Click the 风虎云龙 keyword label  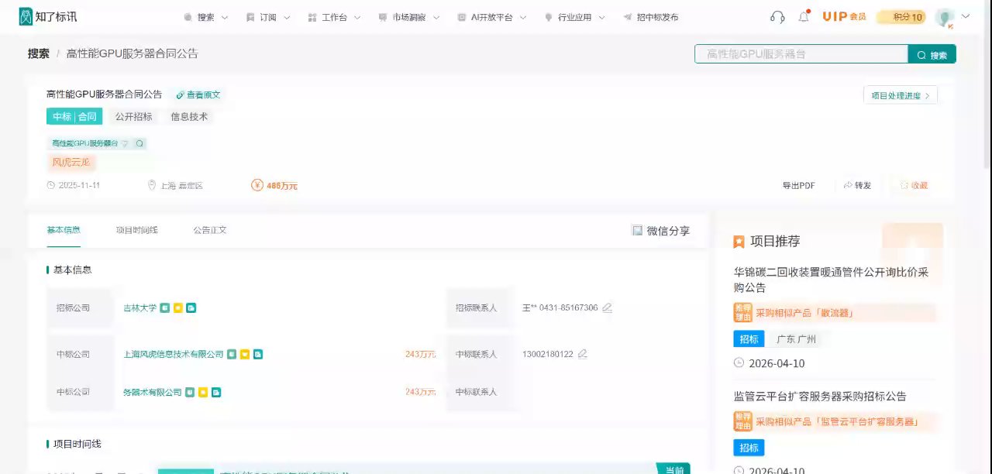71,163
